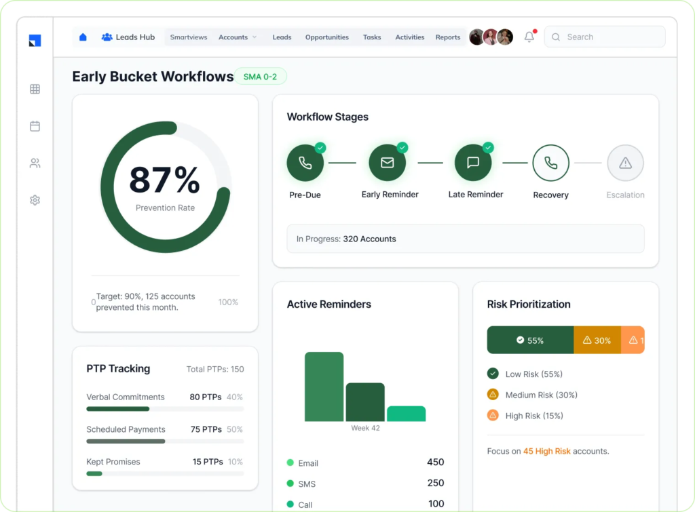Open the calendar sidebar icon
This screenshot has height=512, width=695.
pos(35,126)
